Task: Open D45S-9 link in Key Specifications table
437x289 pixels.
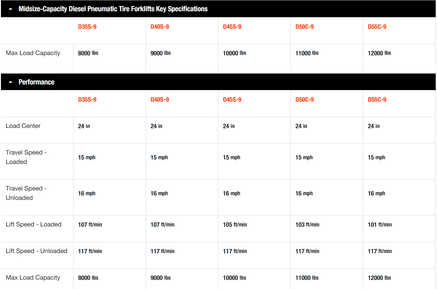Action: click(232, 27)
